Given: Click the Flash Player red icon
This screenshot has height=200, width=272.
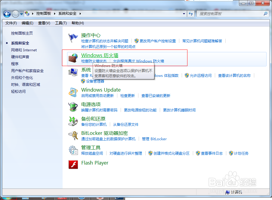Looking at the screenshot, I should pyautogui.click(x=73, y=164).
